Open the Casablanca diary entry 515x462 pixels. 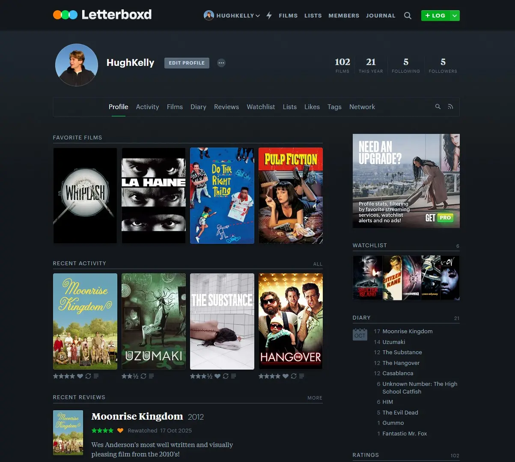click(398, 373)
